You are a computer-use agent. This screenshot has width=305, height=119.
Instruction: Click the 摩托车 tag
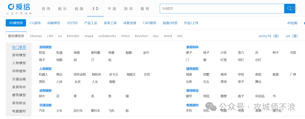click(x=95, y=111)
